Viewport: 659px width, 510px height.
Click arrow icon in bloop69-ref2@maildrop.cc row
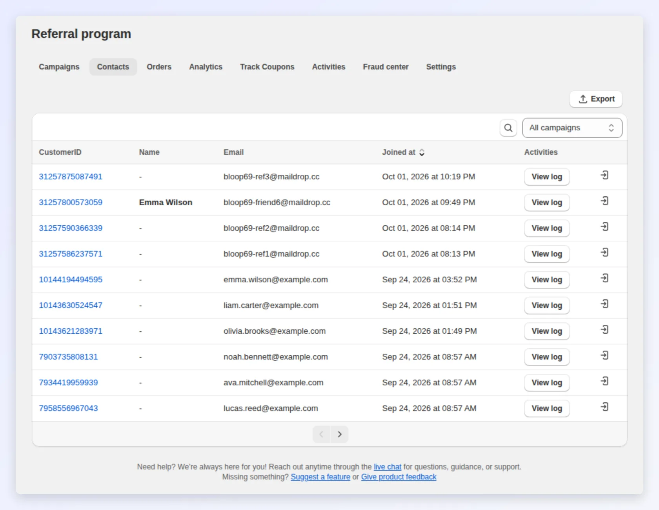604,227
